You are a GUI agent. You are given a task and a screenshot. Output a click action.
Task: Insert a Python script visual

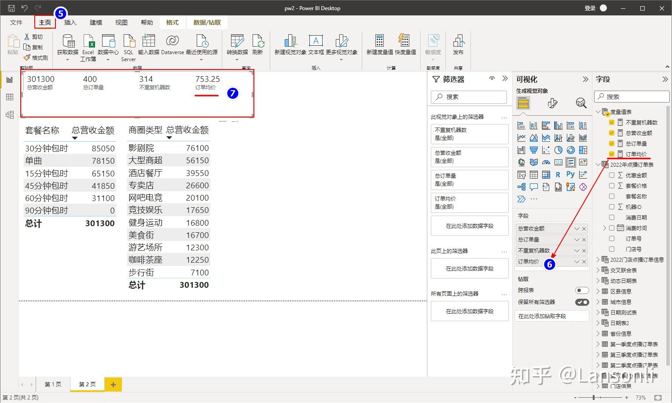point(570,174)
